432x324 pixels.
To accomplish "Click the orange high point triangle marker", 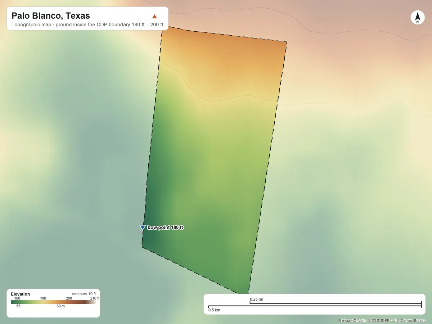I will [154, 16].
